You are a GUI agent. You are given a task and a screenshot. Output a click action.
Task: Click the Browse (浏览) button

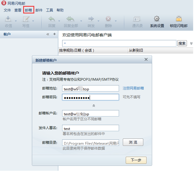pyautogui.click(x=133, y=142)
